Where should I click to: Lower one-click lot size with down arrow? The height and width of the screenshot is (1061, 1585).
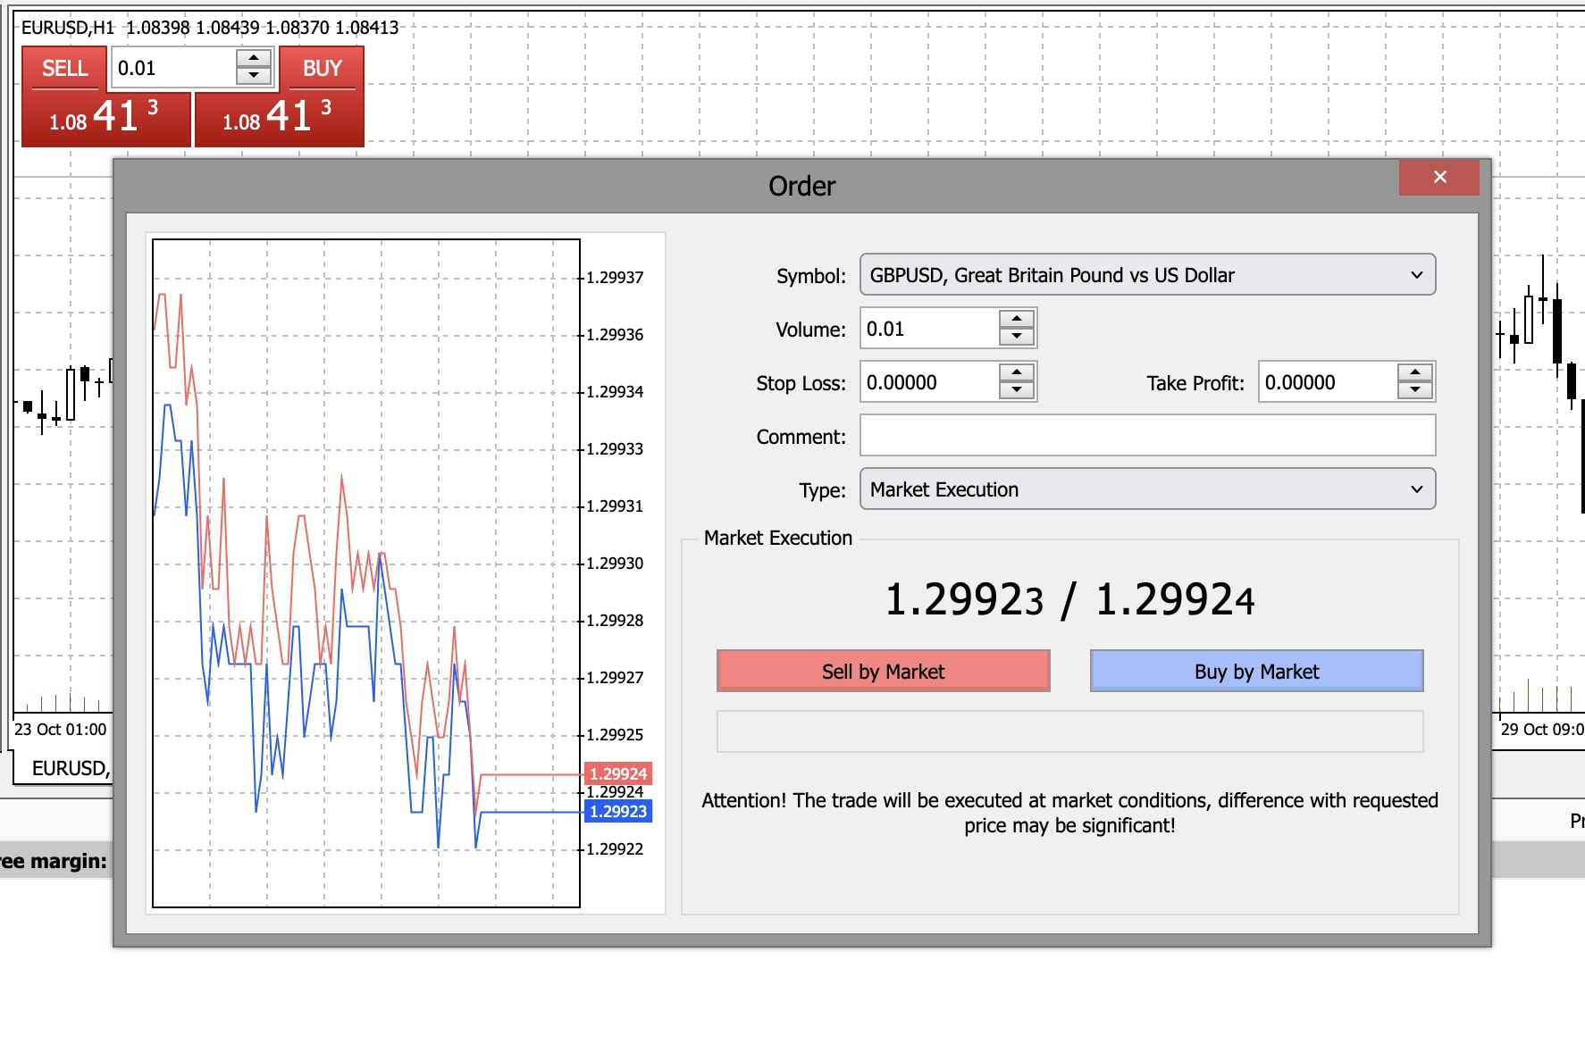pyautogui.click(x=254, y=76)
